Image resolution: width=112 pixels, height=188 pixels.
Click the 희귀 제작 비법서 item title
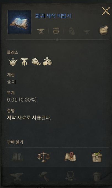53,16
